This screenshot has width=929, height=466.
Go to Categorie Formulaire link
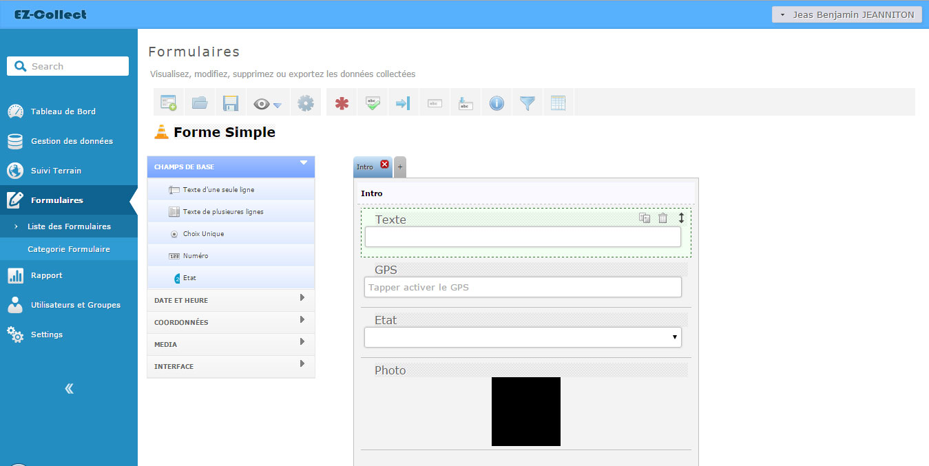(69, 249)
